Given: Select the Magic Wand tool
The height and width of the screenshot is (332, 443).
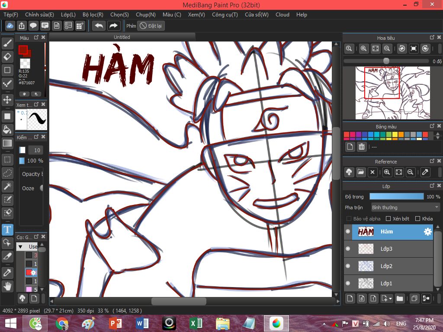Looking at the screenshot, I should [x=7, y=186].
